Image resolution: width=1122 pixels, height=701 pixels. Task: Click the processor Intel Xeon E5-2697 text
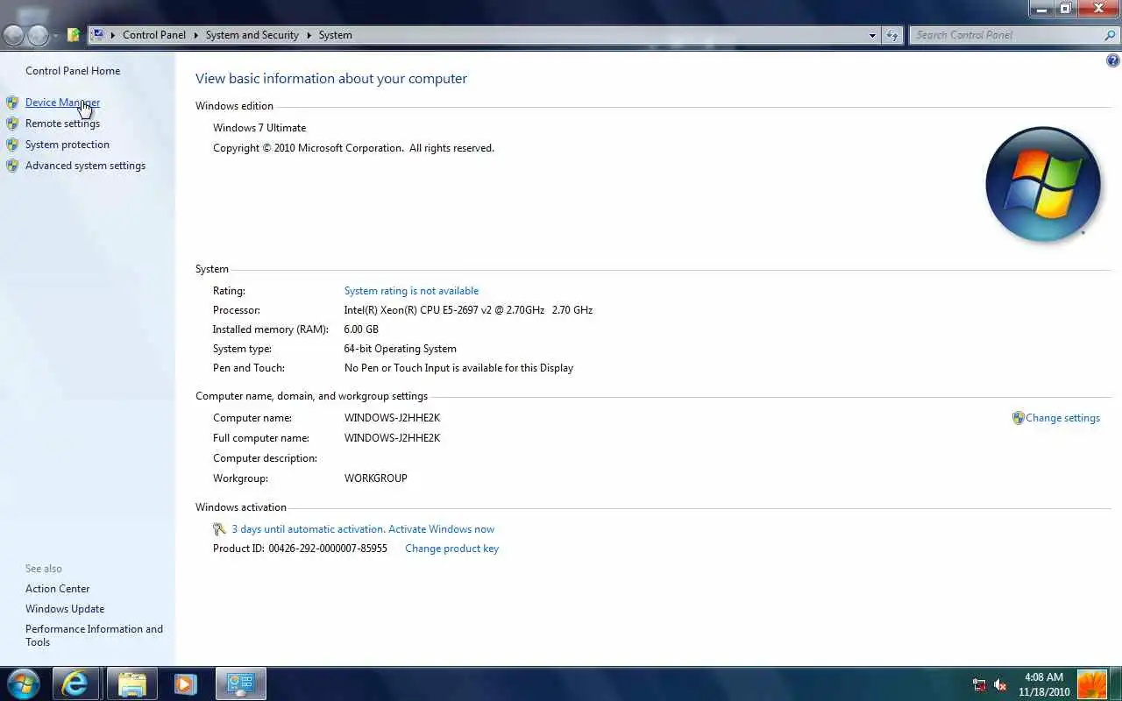click(x=468, y=310)
